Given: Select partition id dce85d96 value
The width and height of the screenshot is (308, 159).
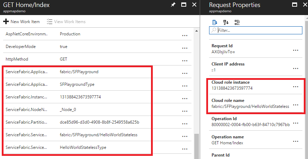Looking at the screenshot, I should click(99, 122).
